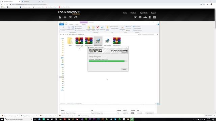Open the shopping cart icon

71,17
